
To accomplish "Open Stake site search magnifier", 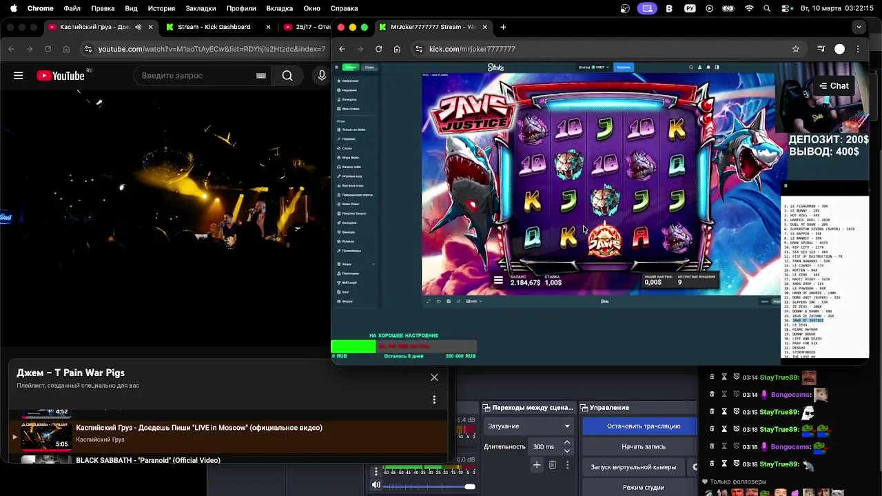I will [691, 67].
